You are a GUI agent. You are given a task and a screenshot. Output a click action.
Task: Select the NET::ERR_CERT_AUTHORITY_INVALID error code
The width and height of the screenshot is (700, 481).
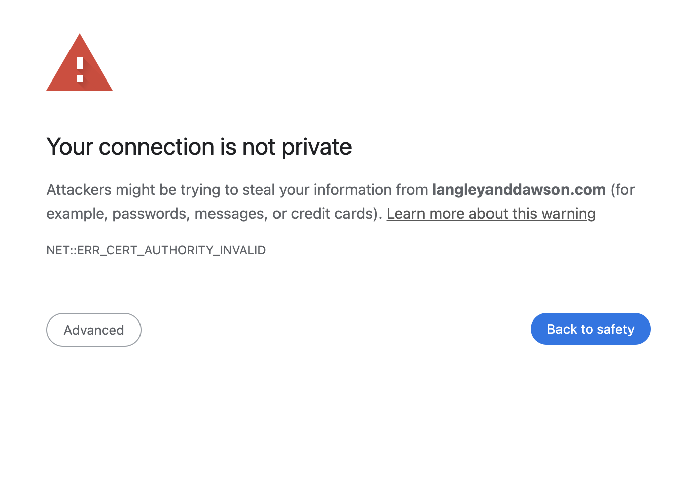click(x=156, y=250)
